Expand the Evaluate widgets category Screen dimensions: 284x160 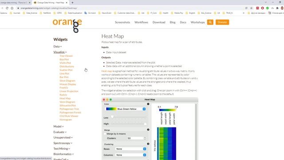tap(60, 132)
